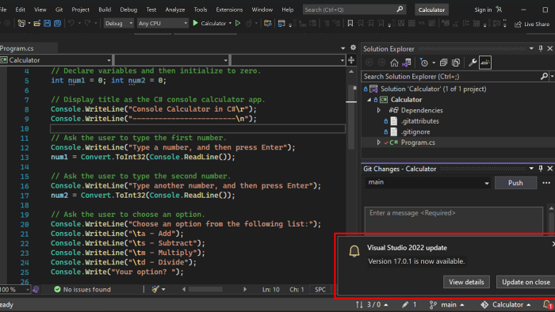Expand the Dependencies tree node
This screenshot has width=555, height=312.
pyautogui.click(x=379, y=110)
